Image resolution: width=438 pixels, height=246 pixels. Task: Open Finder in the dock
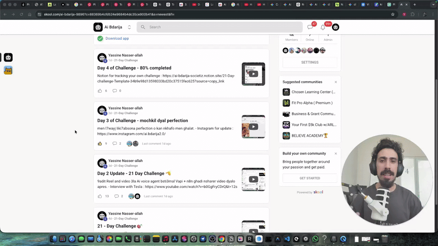coord(53,239)
